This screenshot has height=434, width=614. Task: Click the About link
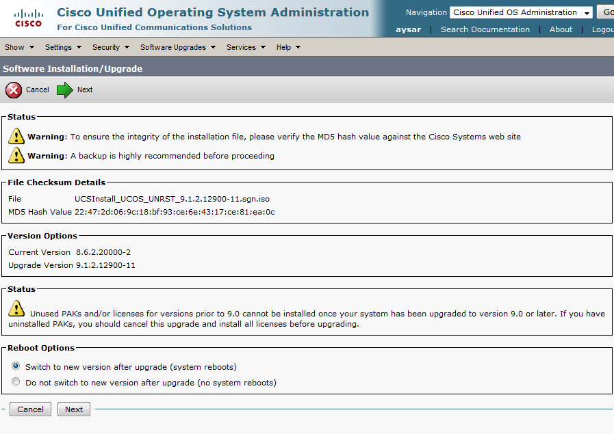[x=561, y=29]
